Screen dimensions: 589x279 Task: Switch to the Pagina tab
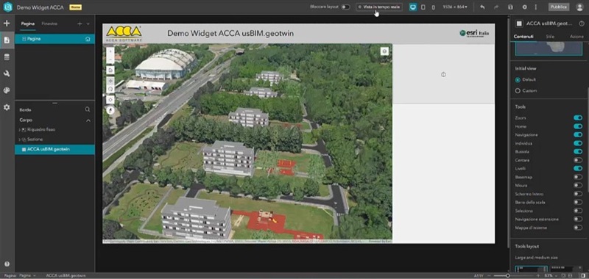(28, 23)
